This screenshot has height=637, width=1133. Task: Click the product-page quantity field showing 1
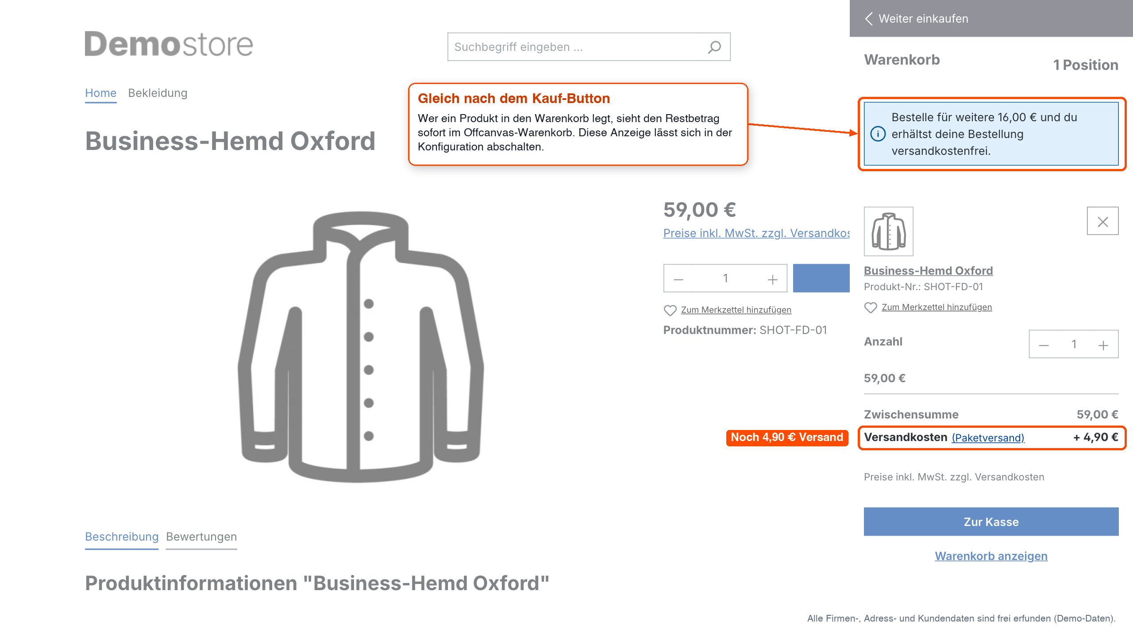pyautogui.click(x=725, y=278)
